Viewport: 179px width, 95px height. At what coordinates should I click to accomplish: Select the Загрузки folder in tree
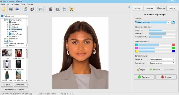pyautogui.click(x=15, y=27)
